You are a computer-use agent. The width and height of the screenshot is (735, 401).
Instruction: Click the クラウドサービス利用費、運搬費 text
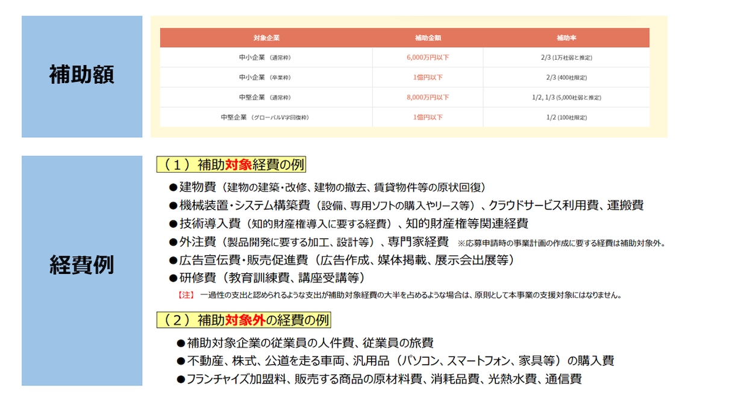point(566,205)
